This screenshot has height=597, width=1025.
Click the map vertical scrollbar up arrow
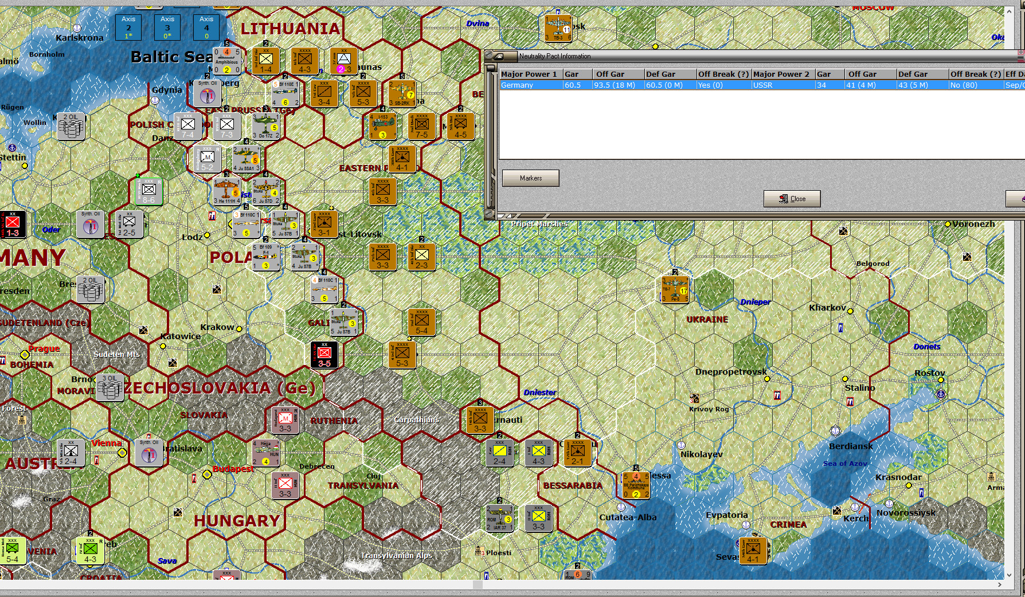click(1010, 11)
